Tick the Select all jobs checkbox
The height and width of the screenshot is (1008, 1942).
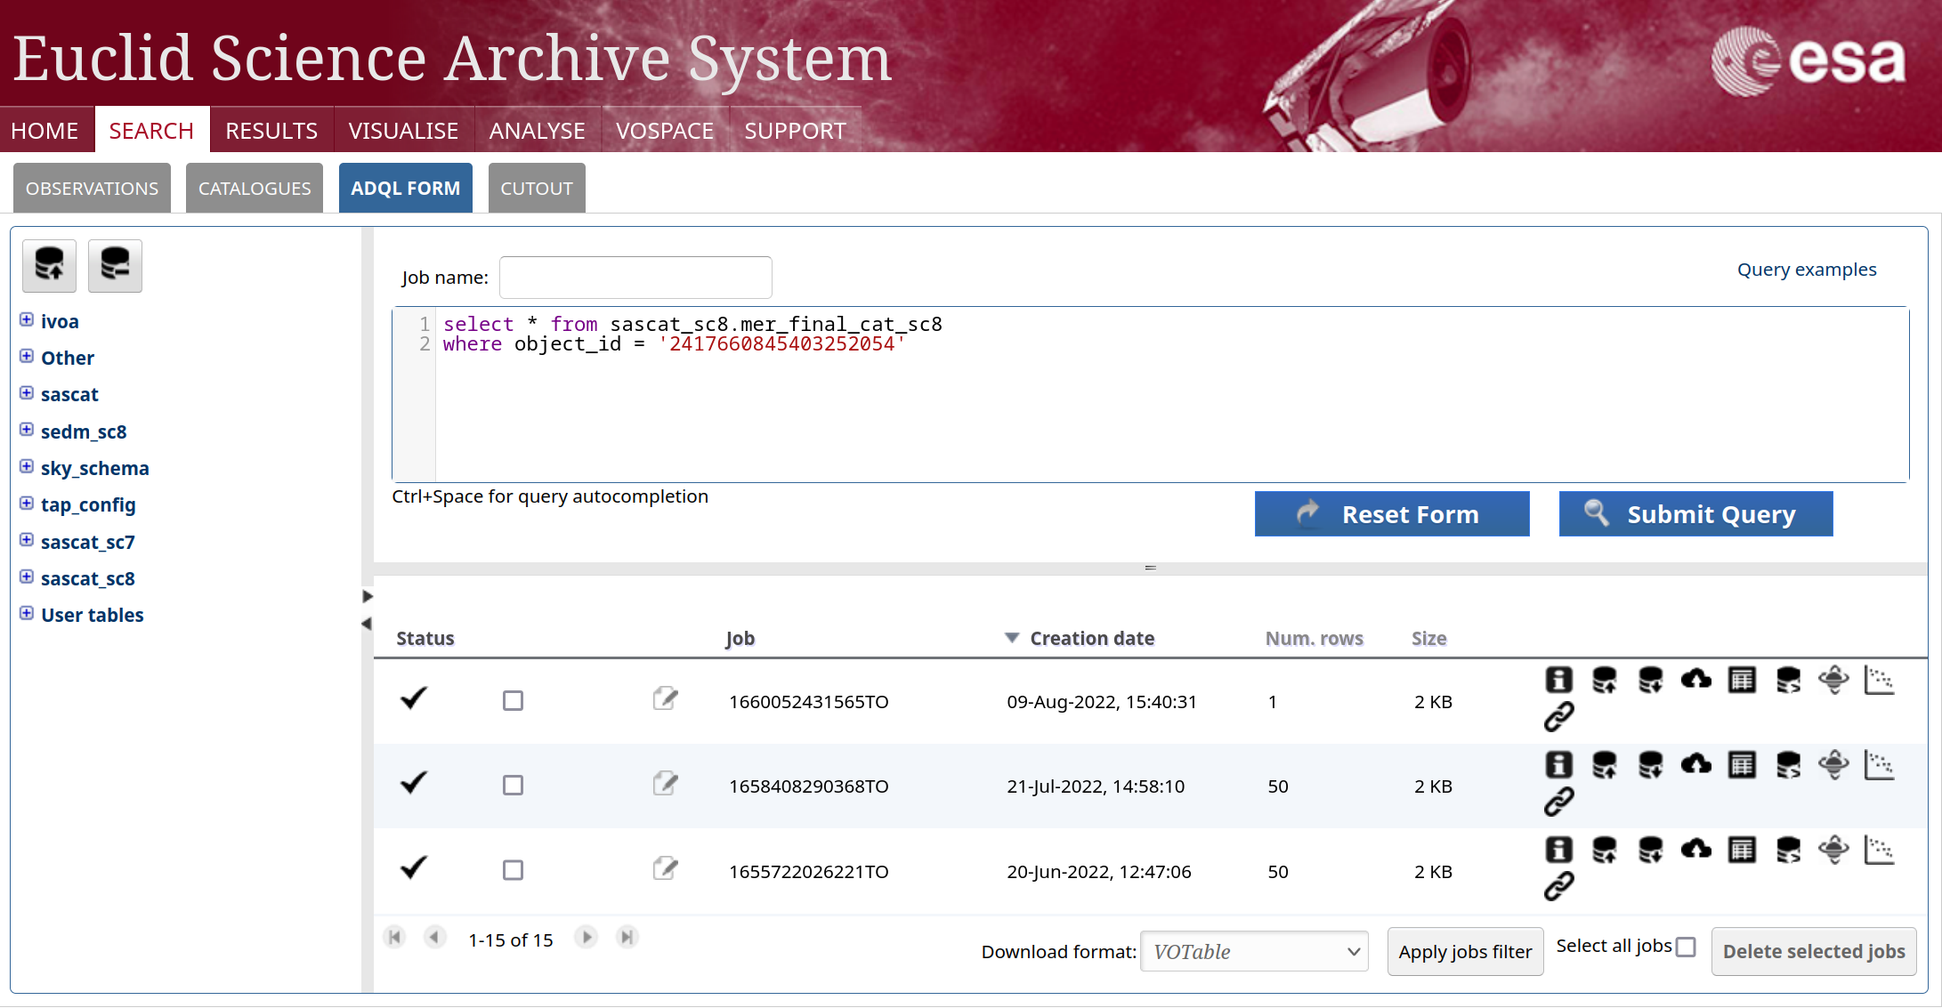(x=1686, y=947)
